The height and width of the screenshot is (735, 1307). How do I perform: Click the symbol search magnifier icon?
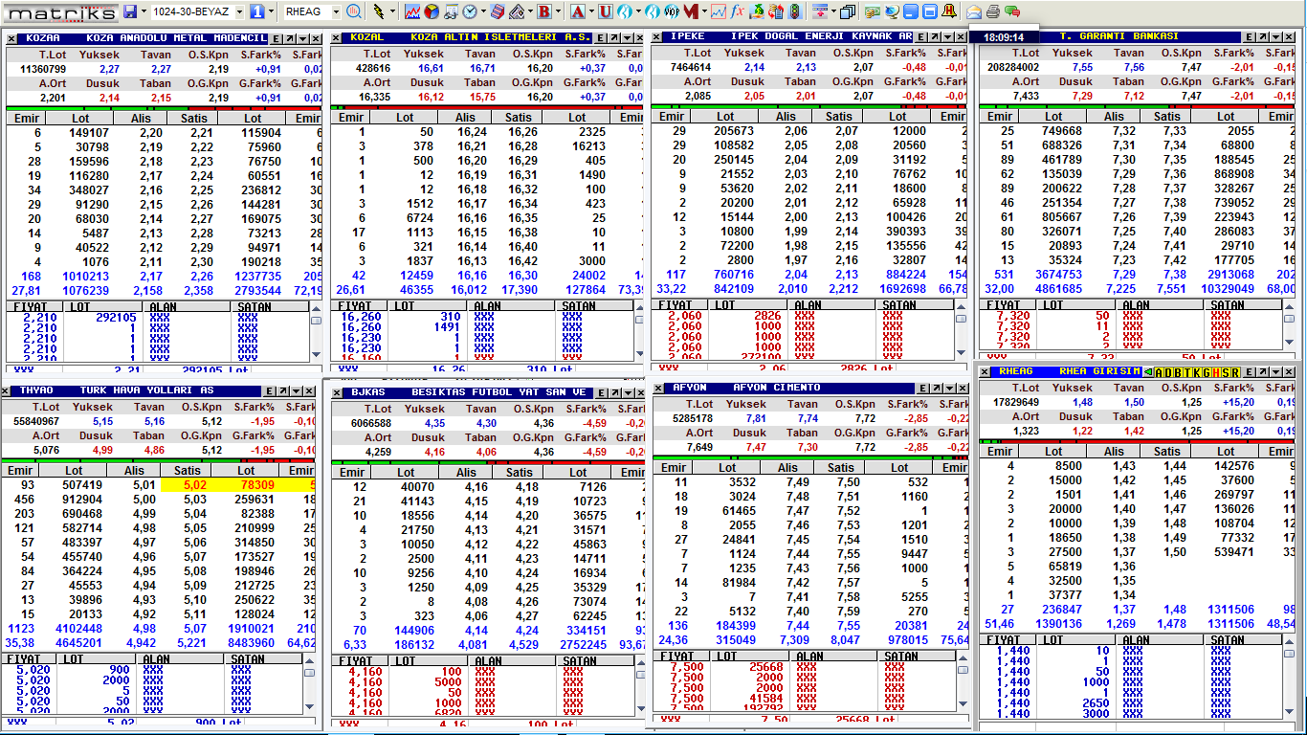tap(354, 12)
